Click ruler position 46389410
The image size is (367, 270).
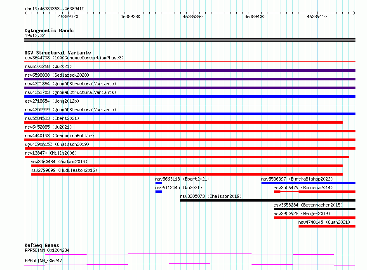[x=317, y=16]
